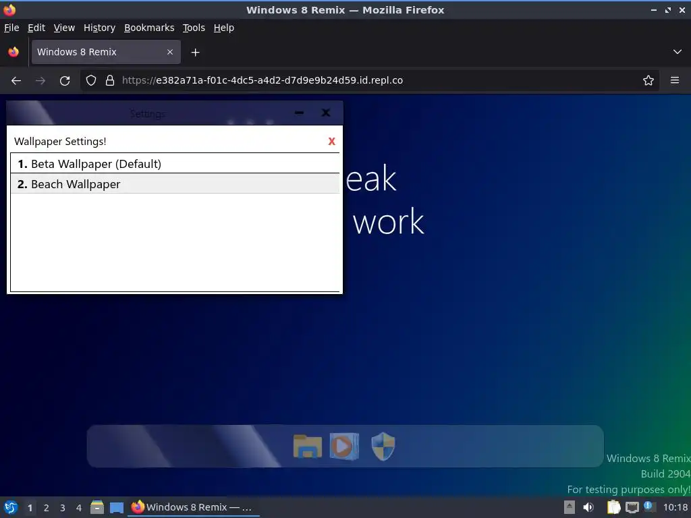Open the Edit menu

[x=36, y=28]
